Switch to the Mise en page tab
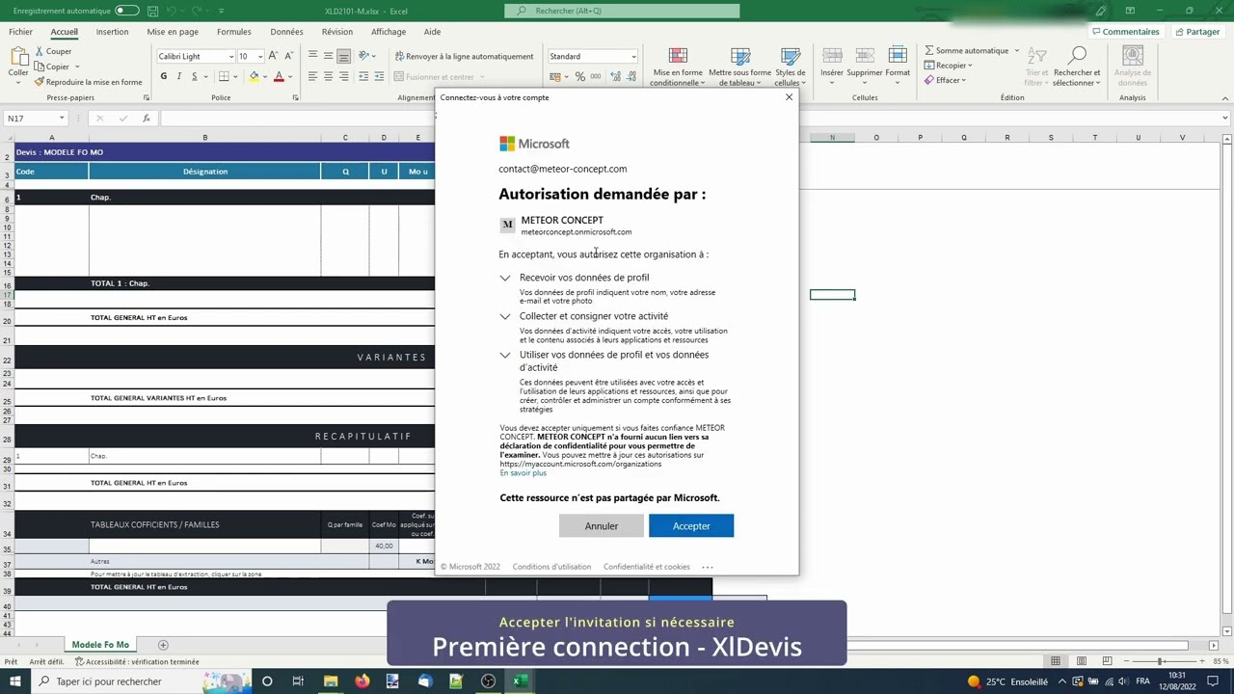 coord(173,32)
